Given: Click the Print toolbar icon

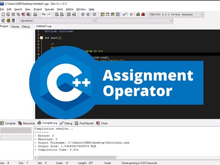Looking at the screenshot, I should [35, 14].
